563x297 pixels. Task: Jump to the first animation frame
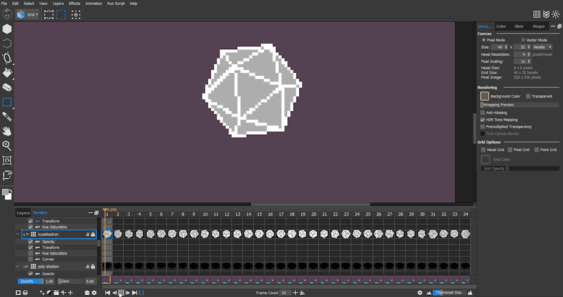(107, 292)
